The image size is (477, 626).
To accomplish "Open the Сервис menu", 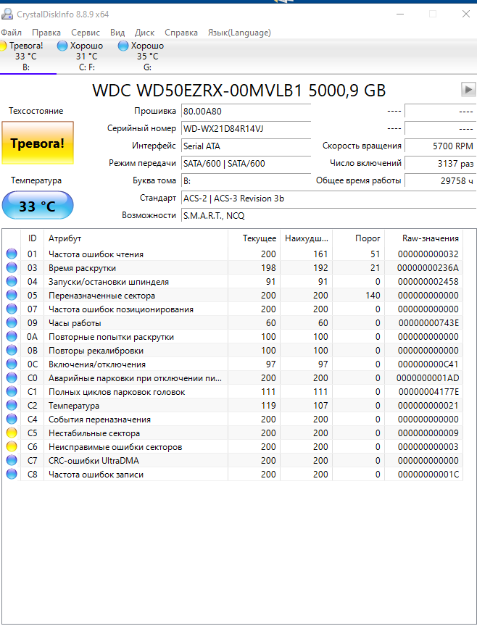I will pyautogui.click(x=86, y=33).
